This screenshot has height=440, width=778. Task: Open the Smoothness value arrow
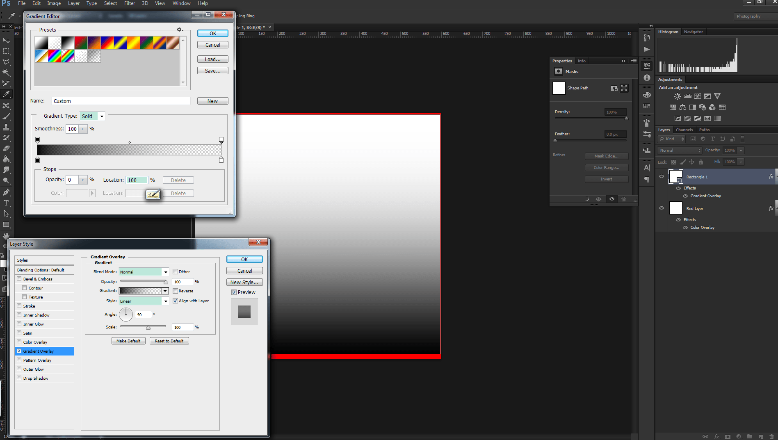(x=83, y=129)
